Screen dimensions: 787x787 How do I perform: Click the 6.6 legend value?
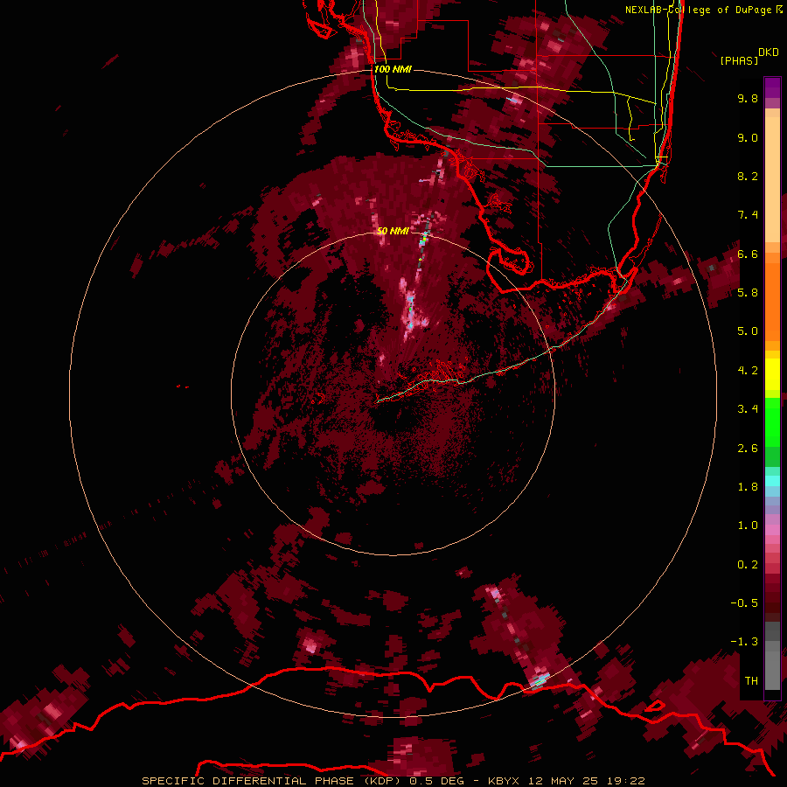(x=748, y=254)
